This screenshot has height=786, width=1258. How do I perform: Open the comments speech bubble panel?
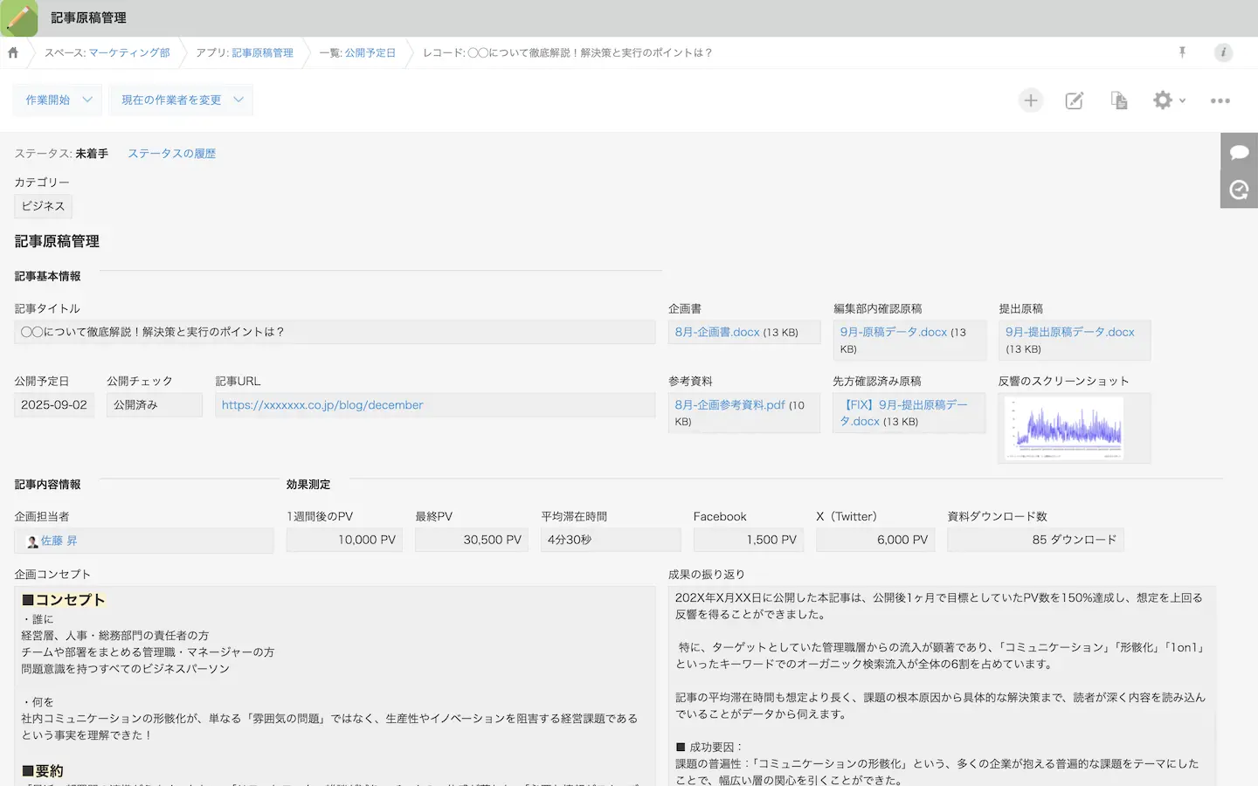[1239, 152]
